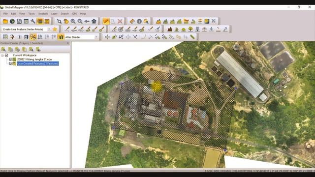This screenshot has height=177, width=315.
Task: Click the Save Workspace floppy disk icon
Action: pos(19,21)
